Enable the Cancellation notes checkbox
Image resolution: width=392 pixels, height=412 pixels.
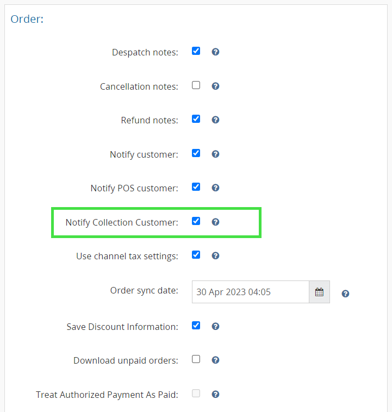[x=196, y=85]
